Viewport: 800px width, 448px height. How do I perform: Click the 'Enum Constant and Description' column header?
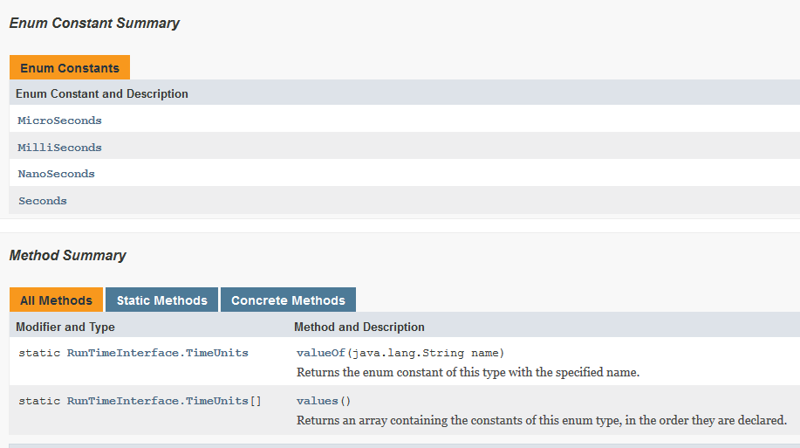(x=102, y=94)
